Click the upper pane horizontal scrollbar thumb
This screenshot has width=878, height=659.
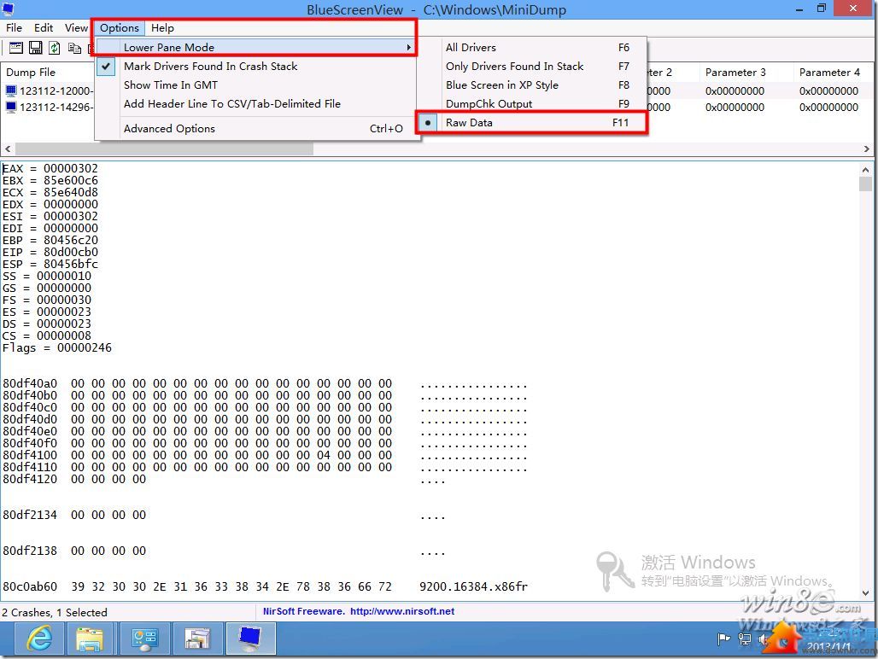164,149
